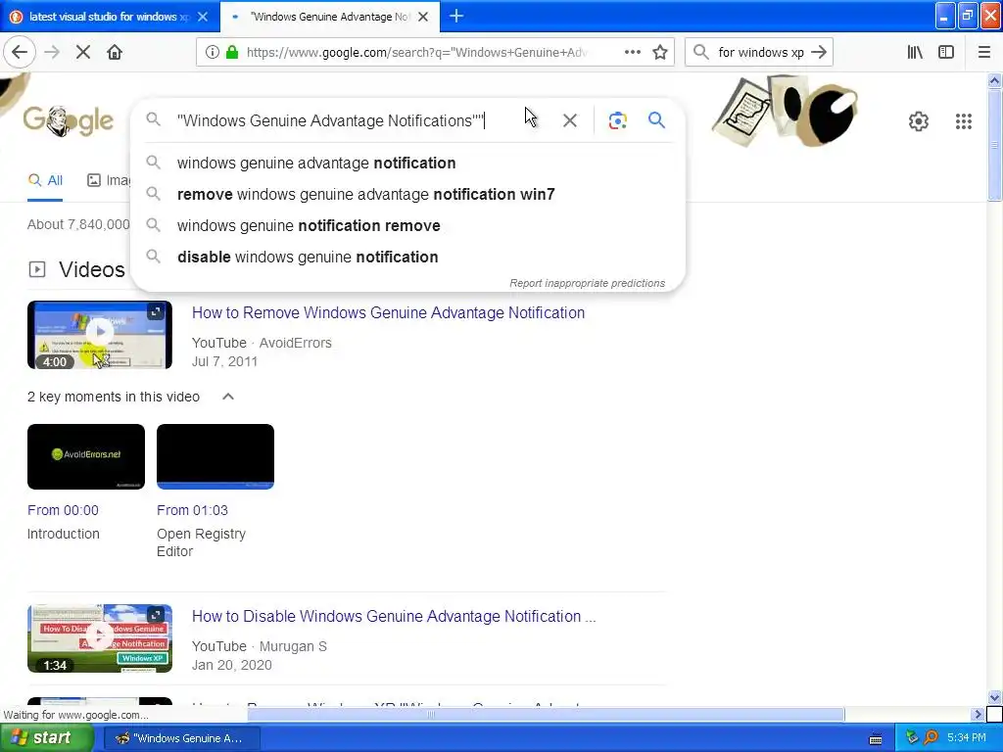Open the 'Open Registry Editor' key moment thumbnail

pyautogui.click(x=215, y=456)
